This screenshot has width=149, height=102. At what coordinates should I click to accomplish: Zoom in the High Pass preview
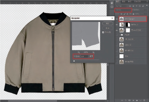coord(93,52)
